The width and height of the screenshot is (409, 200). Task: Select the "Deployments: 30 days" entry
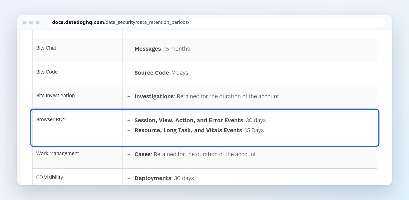(x=164, y=178)
